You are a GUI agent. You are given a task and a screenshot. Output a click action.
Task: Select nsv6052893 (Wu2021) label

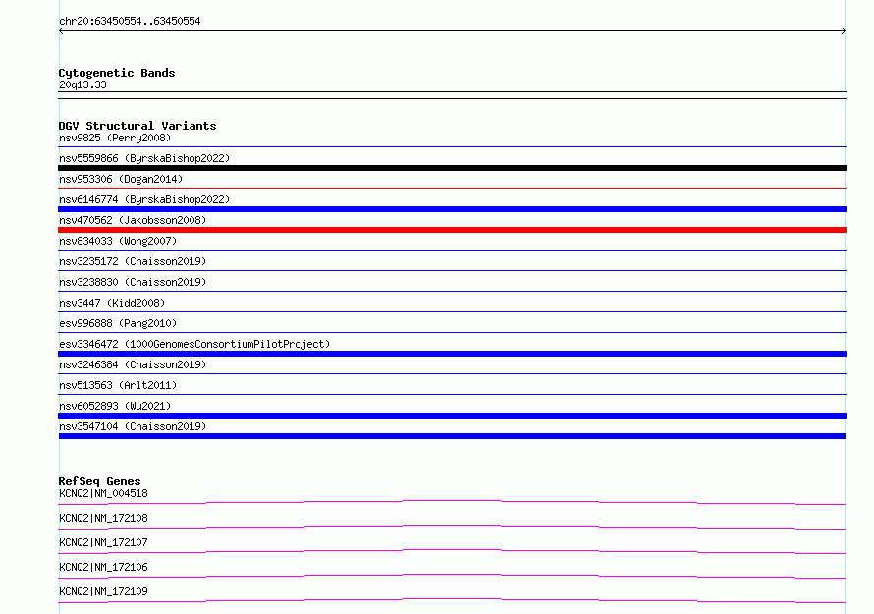(115, 406)
